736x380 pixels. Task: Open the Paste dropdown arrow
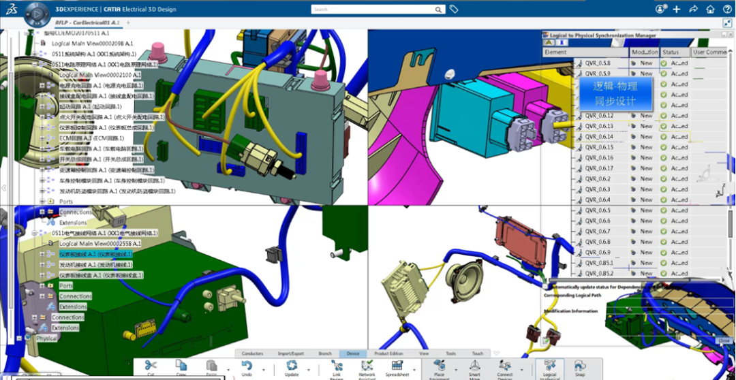tap(228, 370)
